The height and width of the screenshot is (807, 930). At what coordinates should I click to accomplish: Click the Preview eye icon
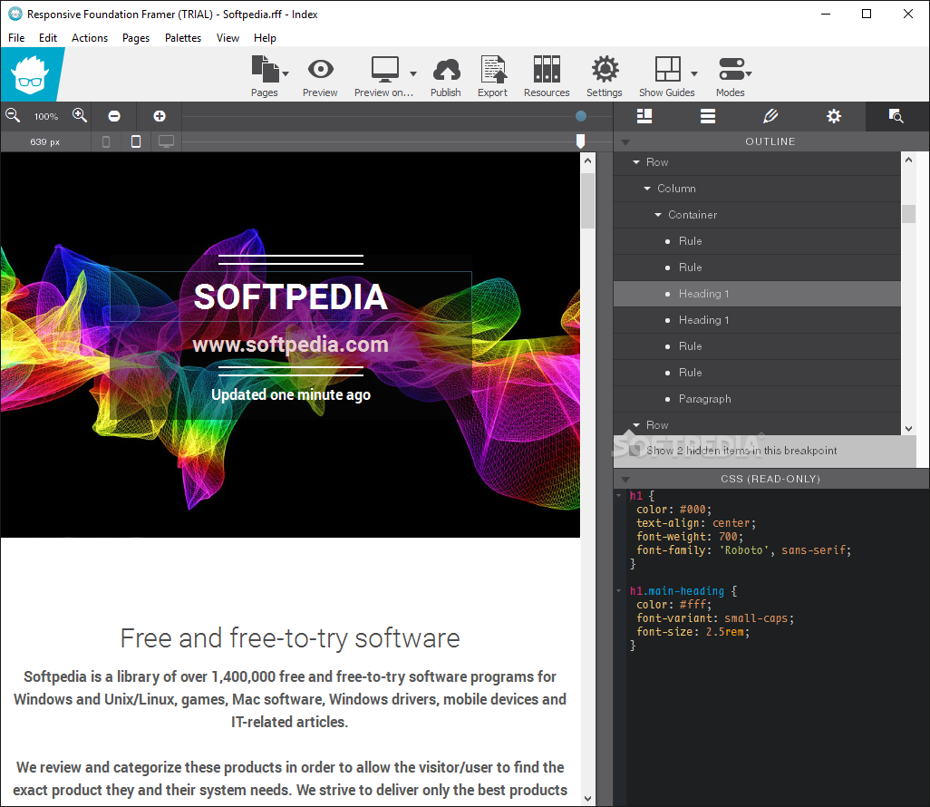[x=320, y=70]
